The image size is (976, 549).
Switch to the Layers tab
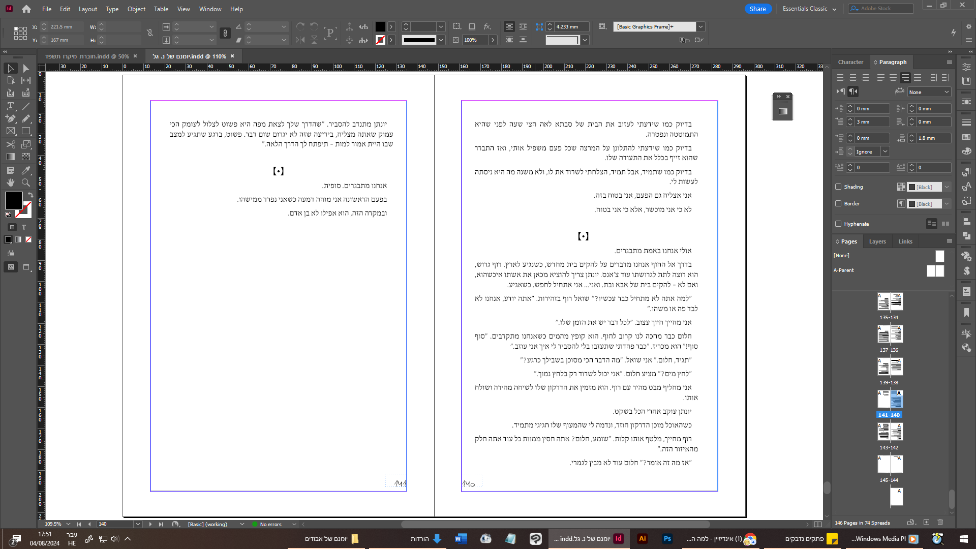[877, 241]
